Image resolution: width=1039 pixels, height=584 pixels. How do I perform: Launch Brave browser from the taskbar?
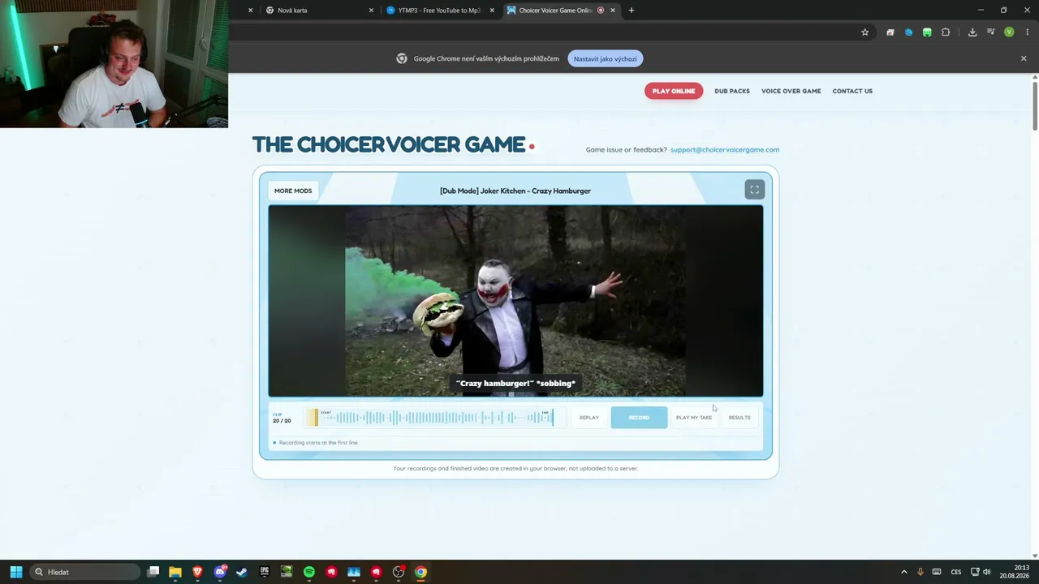[197, 572]
